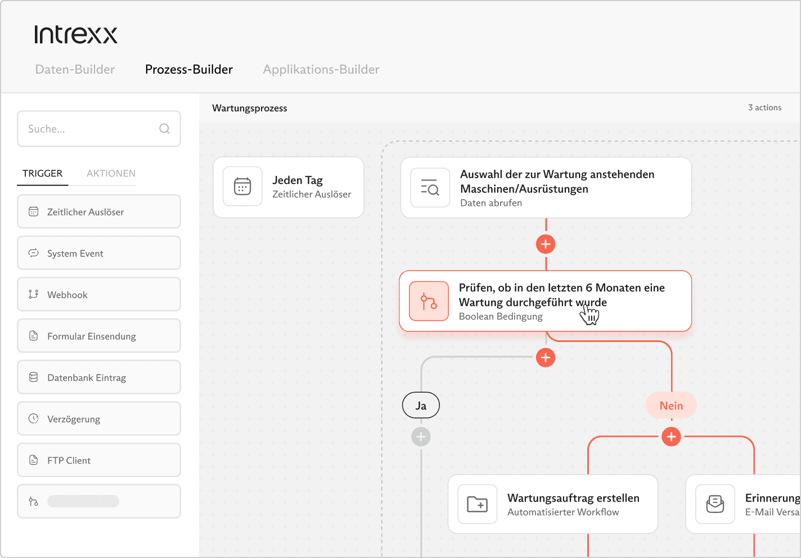The height and width of the screenshot is (558, 801).
Task: Click the red plus below Prüfen node
Action: (x=546, y=357)
